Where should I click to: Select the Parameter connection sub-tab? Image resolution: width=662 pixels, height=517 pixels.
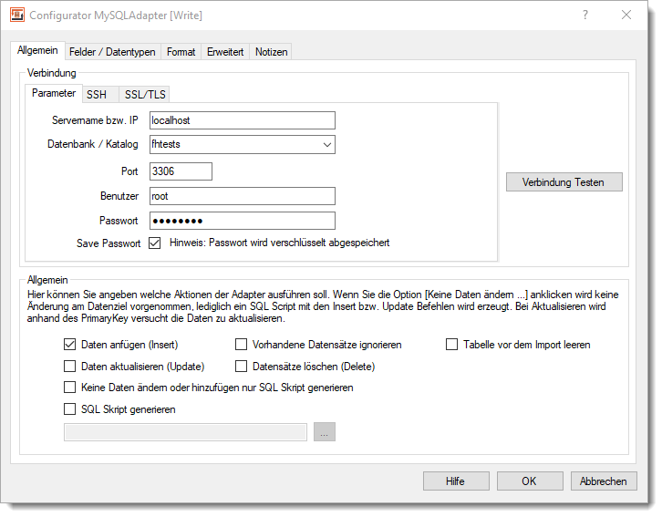pos(54,93)
